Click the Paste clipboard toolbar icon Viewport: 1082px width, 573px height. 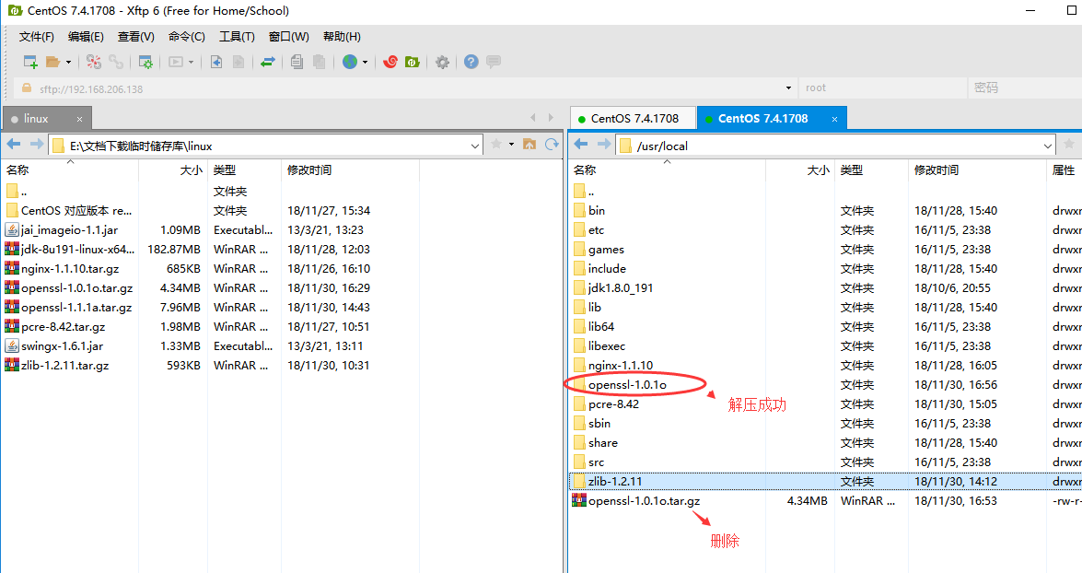coord(319,62)
